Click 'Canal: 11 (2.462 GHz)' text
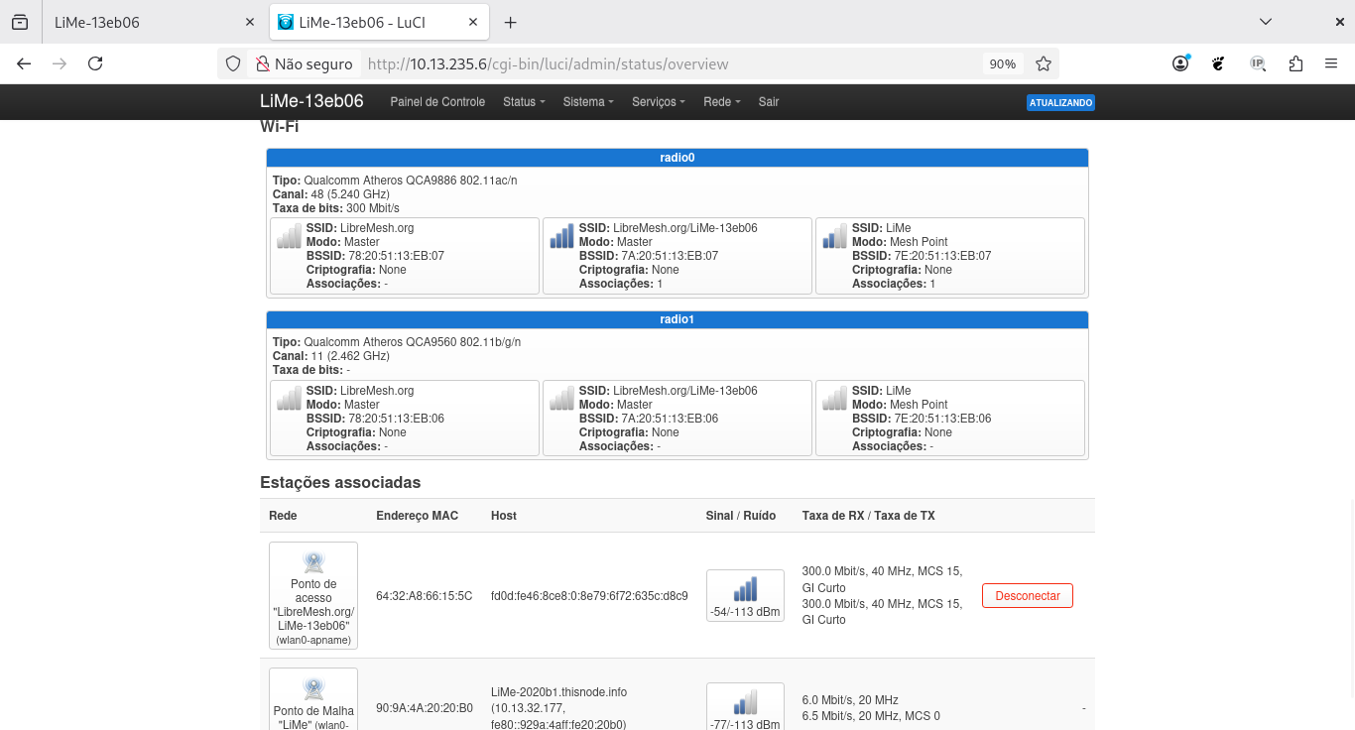The image size is (1355, 730). 331,356
